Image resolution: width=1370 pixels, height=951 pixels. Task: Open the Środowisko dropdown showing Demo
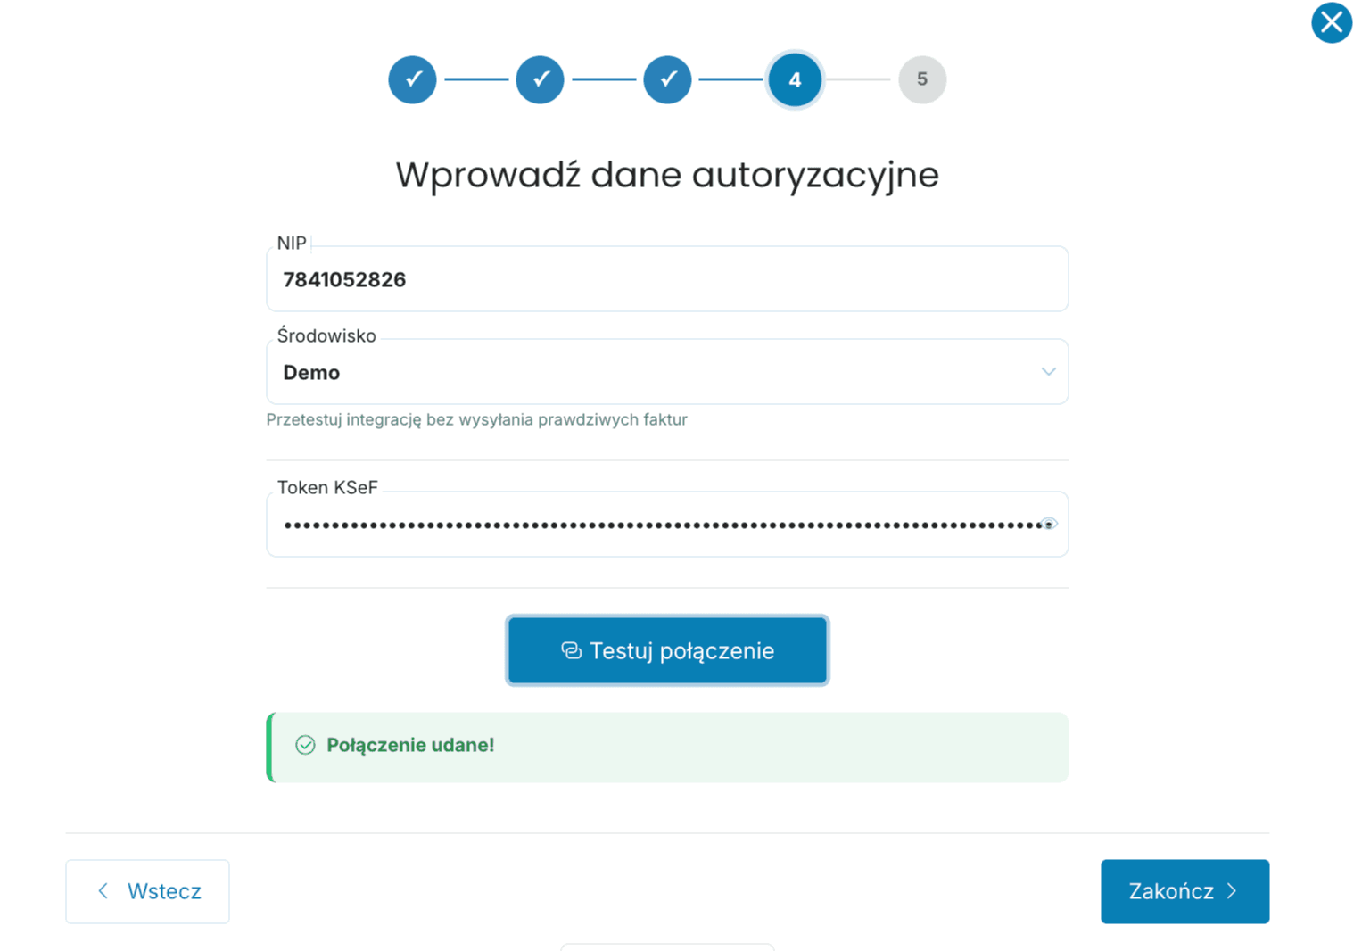651,373
